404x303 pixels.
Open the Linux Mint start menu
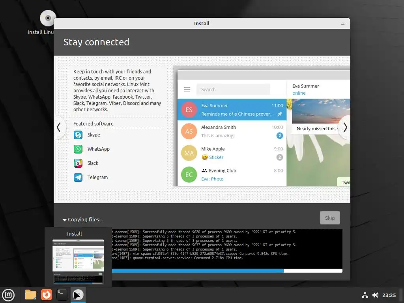tap(8, 295)
